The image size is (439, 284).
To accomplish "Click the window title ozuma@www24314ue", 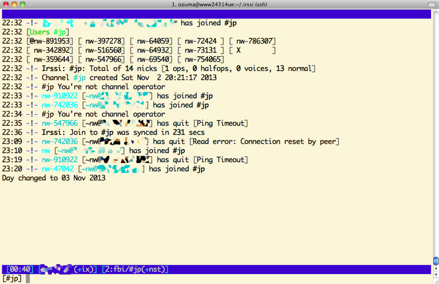I will click(x=219, y=4).
